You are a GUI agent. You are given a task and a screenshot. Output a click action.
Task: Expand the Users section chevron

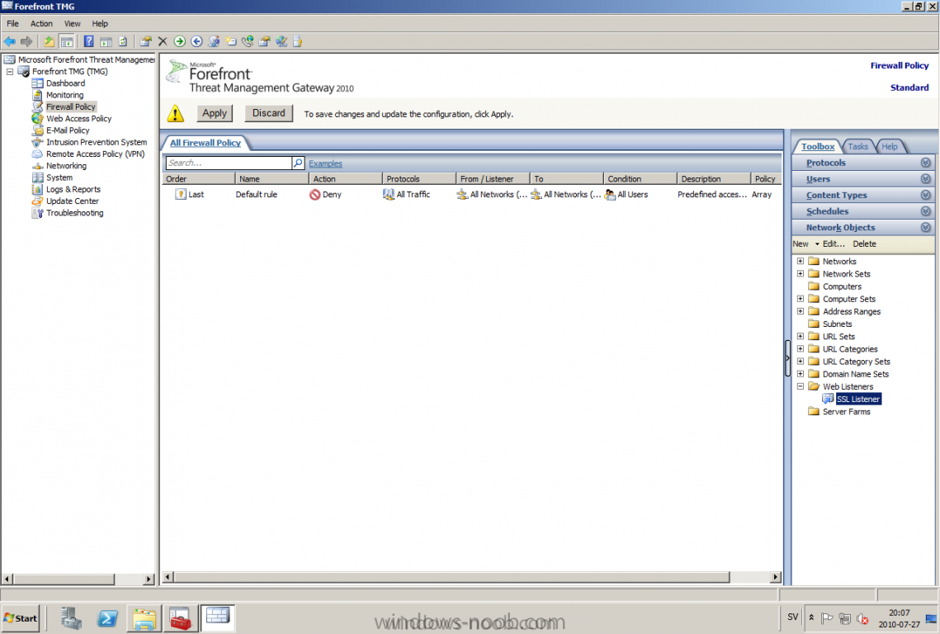[x=926, y=179]
